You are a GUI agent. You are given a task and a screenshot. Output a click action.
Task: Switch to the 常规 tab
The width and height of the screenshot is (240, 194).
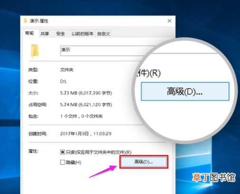pyautogui.click(x=31, y=33)
